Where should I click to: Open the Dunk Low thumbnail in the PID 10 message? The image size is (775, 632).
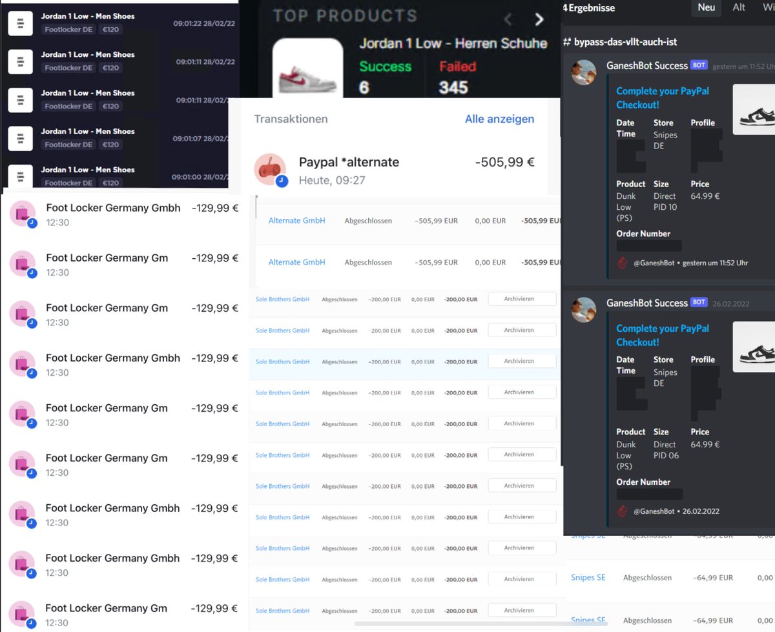[x=754, y=109]
